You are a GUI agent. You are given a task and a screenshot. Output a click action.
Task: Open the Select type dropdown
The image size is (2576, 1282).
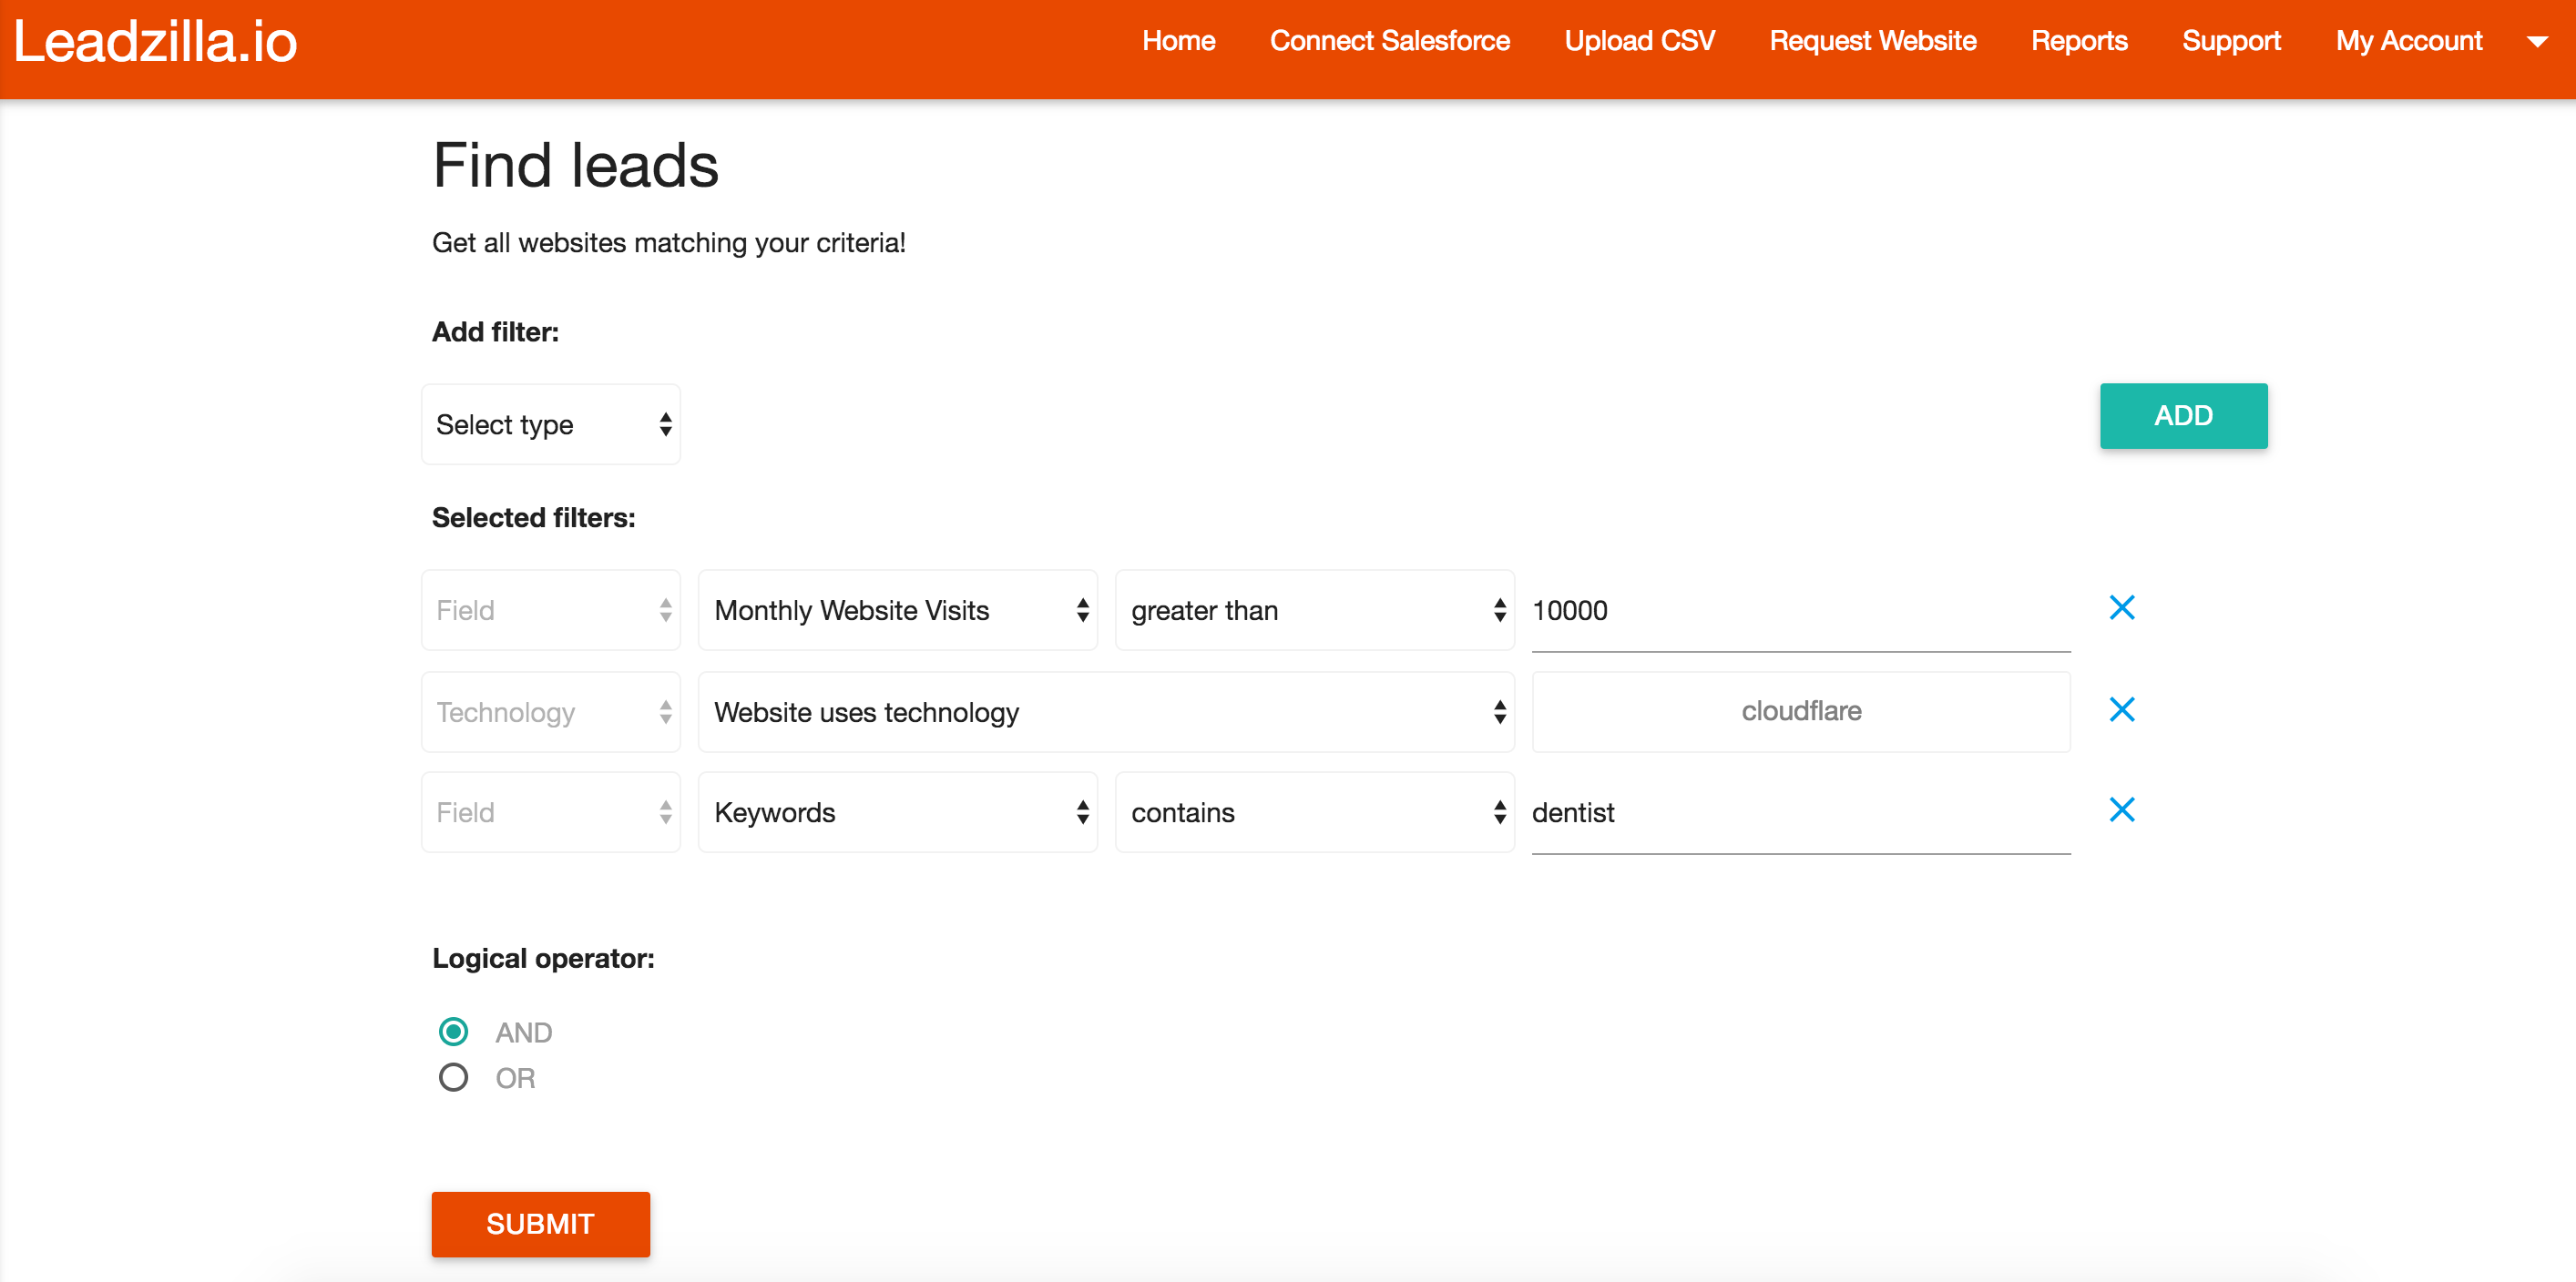[x=550, y=423]
